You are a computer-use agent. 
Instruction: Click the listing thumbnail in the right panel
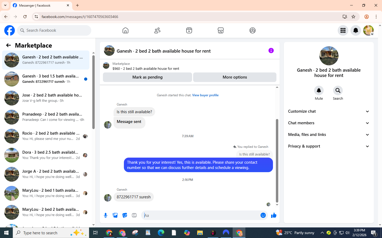pos(329,56)
